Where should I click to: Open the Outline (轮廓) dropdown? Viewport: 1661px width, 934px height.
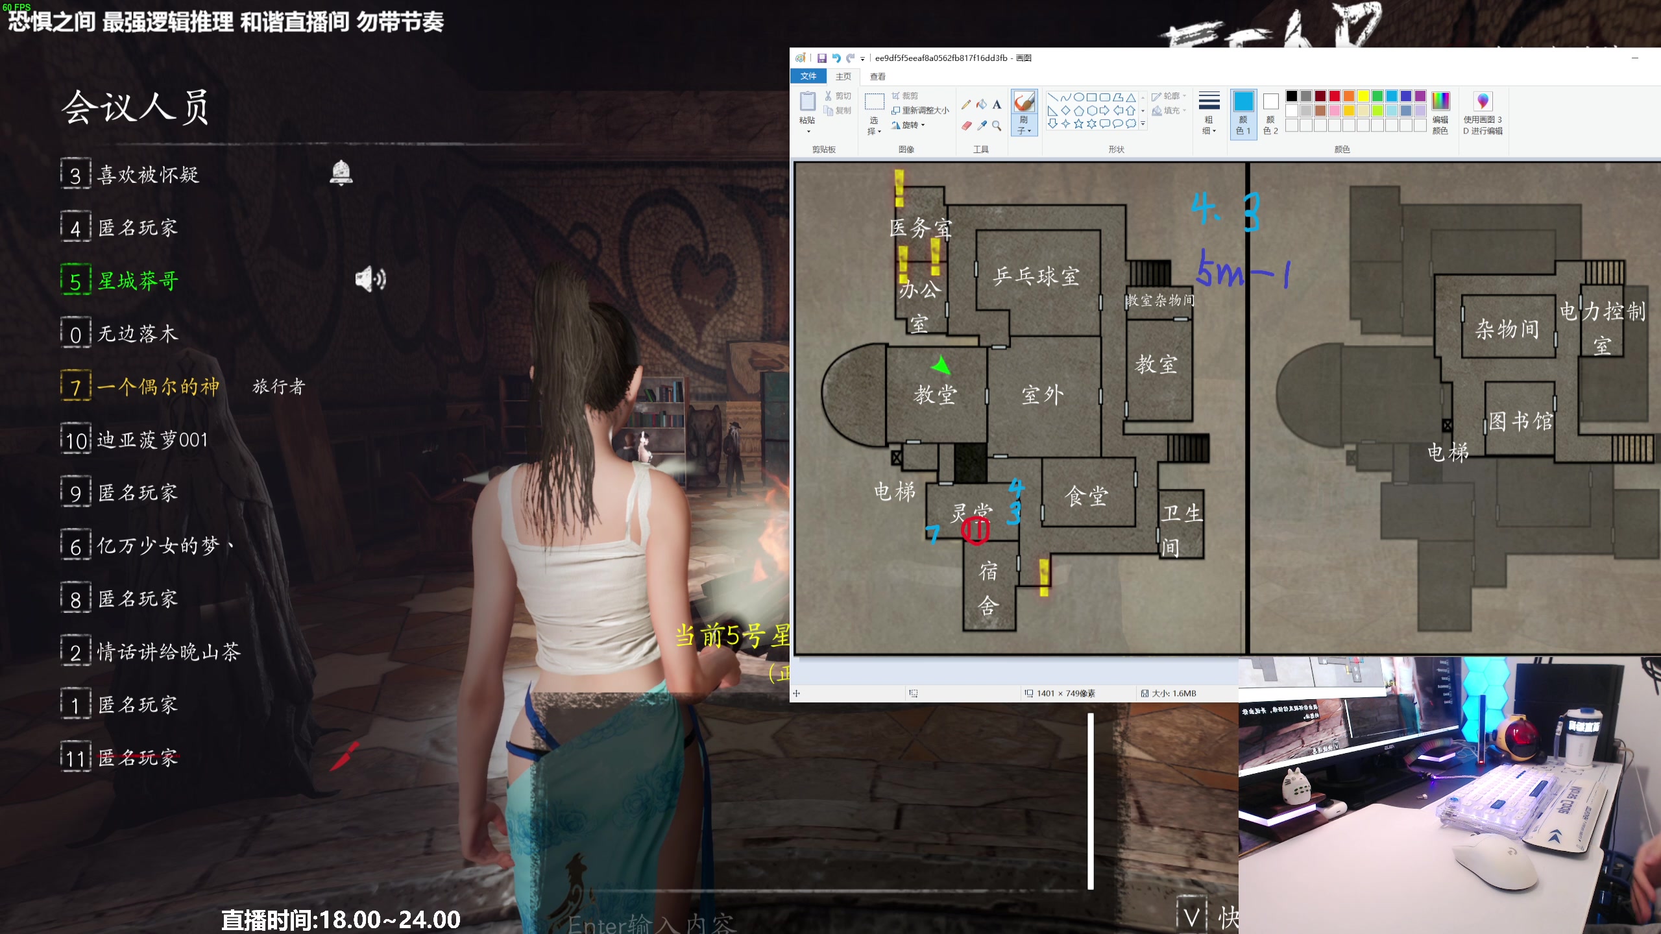click(x=1169, y=96)
